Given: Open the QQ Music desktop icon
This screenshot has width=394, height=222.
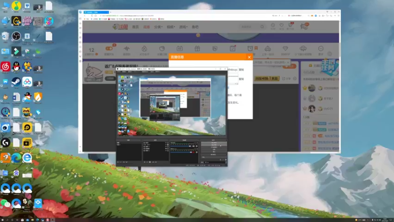Looking at the screenshot, I should [x=16, y=5].
